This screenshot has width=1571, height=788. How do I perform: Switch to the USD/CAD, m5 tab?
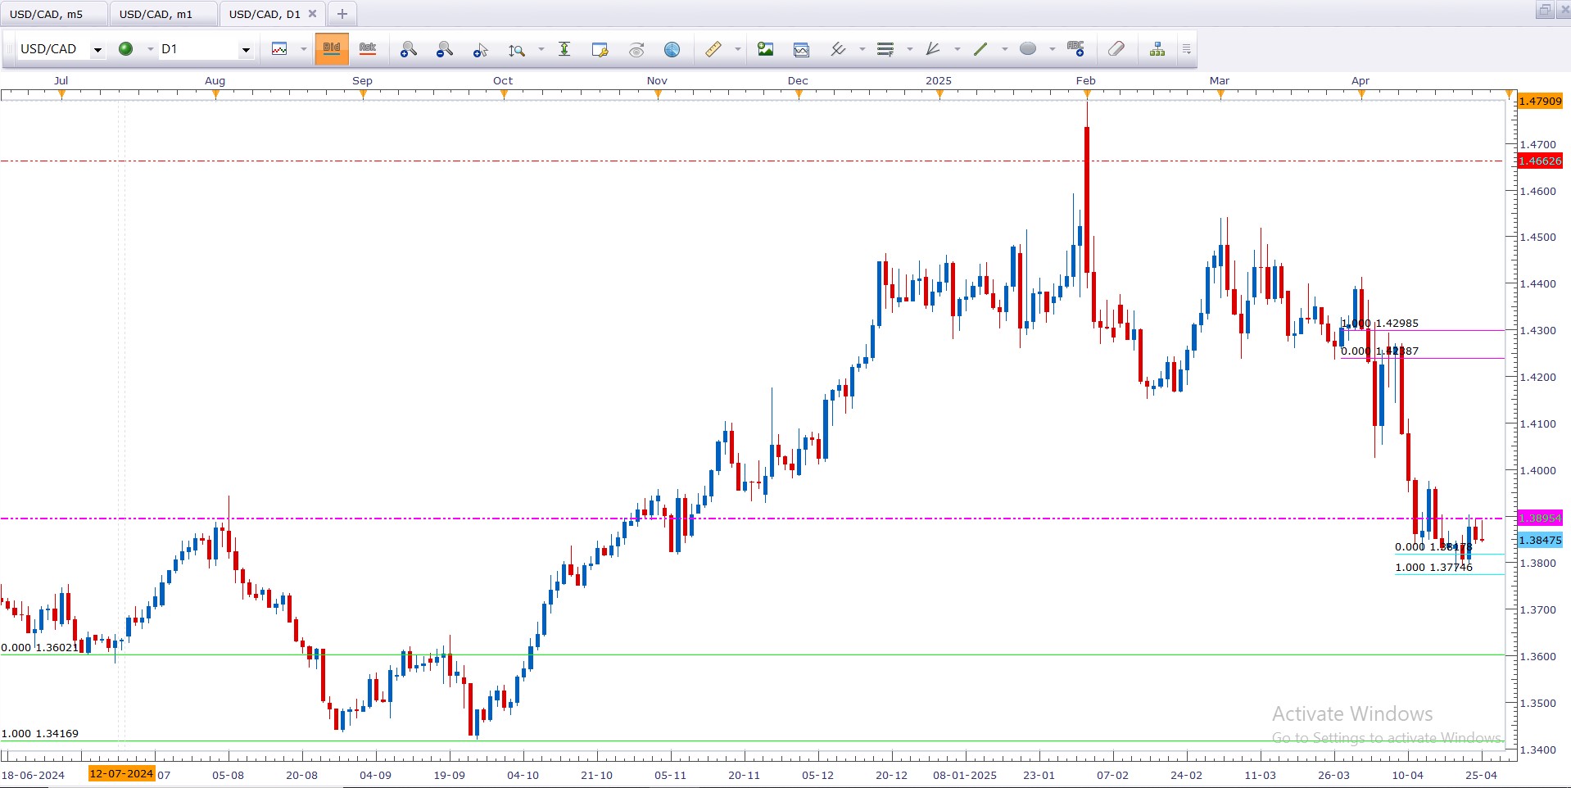tap(47, 14)
